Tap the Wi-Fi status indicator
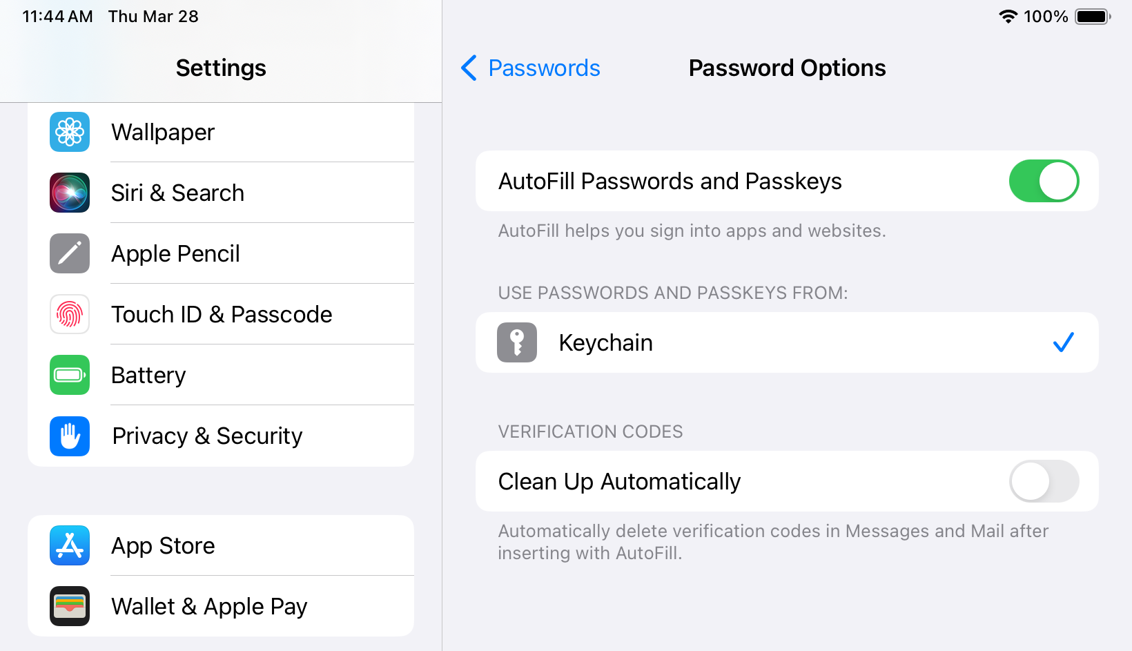 pos(1008,17)
